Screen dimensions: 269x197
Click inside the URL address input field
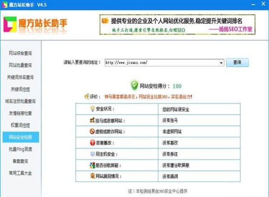click(x=161, y=63)
